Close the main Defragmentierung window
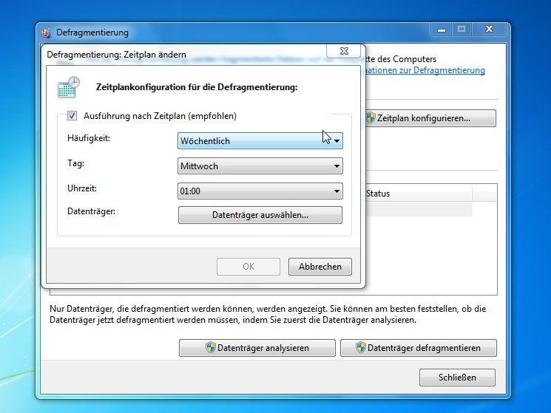The width and height of the screenshot is (551, 413). click(489, 30)
